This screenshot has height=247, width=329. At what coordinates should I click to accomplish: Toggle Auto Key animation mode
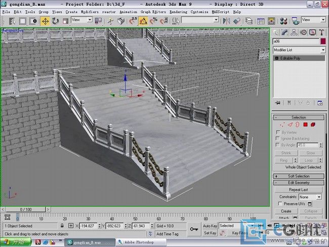pos(210,226)
